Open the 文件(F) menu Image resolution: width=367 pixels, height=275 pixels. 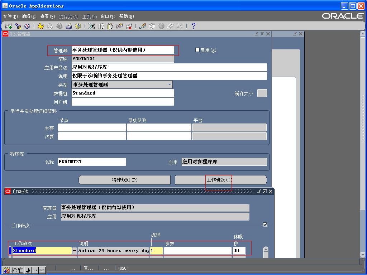[x=10, y=16]
